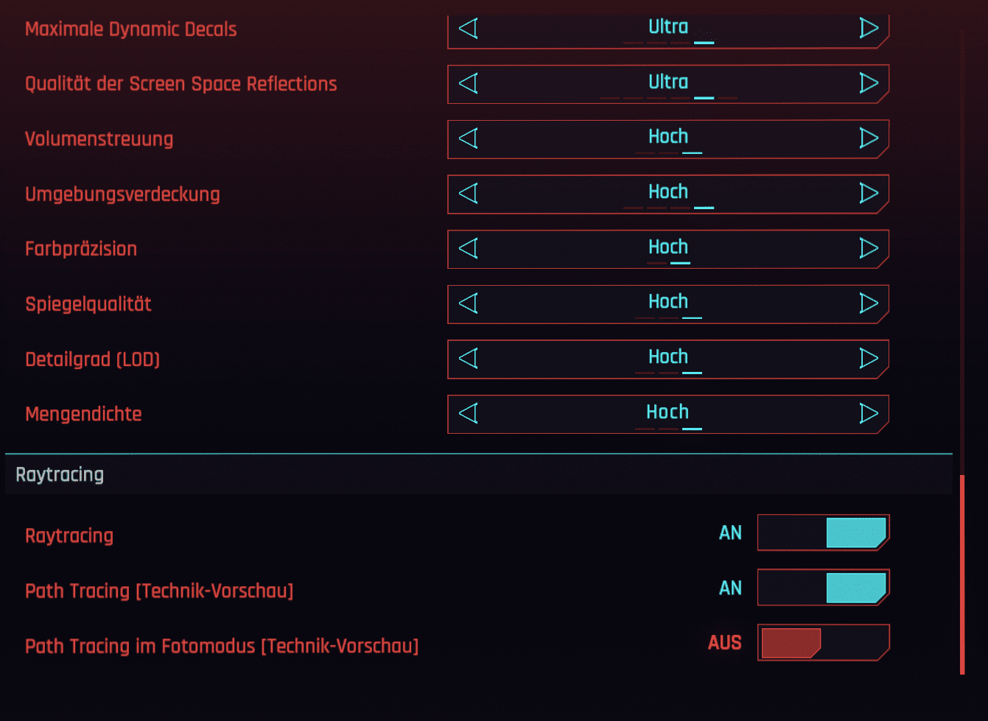Increase Volumenstreuung with the right arrow

click(869, 138)
